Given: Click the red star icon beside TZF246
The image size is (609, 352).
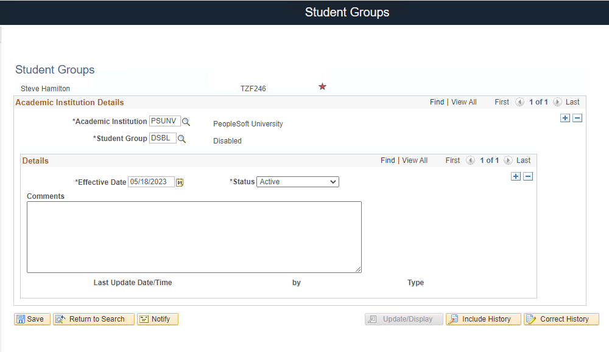Looking at the screenshot, I should pyautogui.click(x=322, y=86).
